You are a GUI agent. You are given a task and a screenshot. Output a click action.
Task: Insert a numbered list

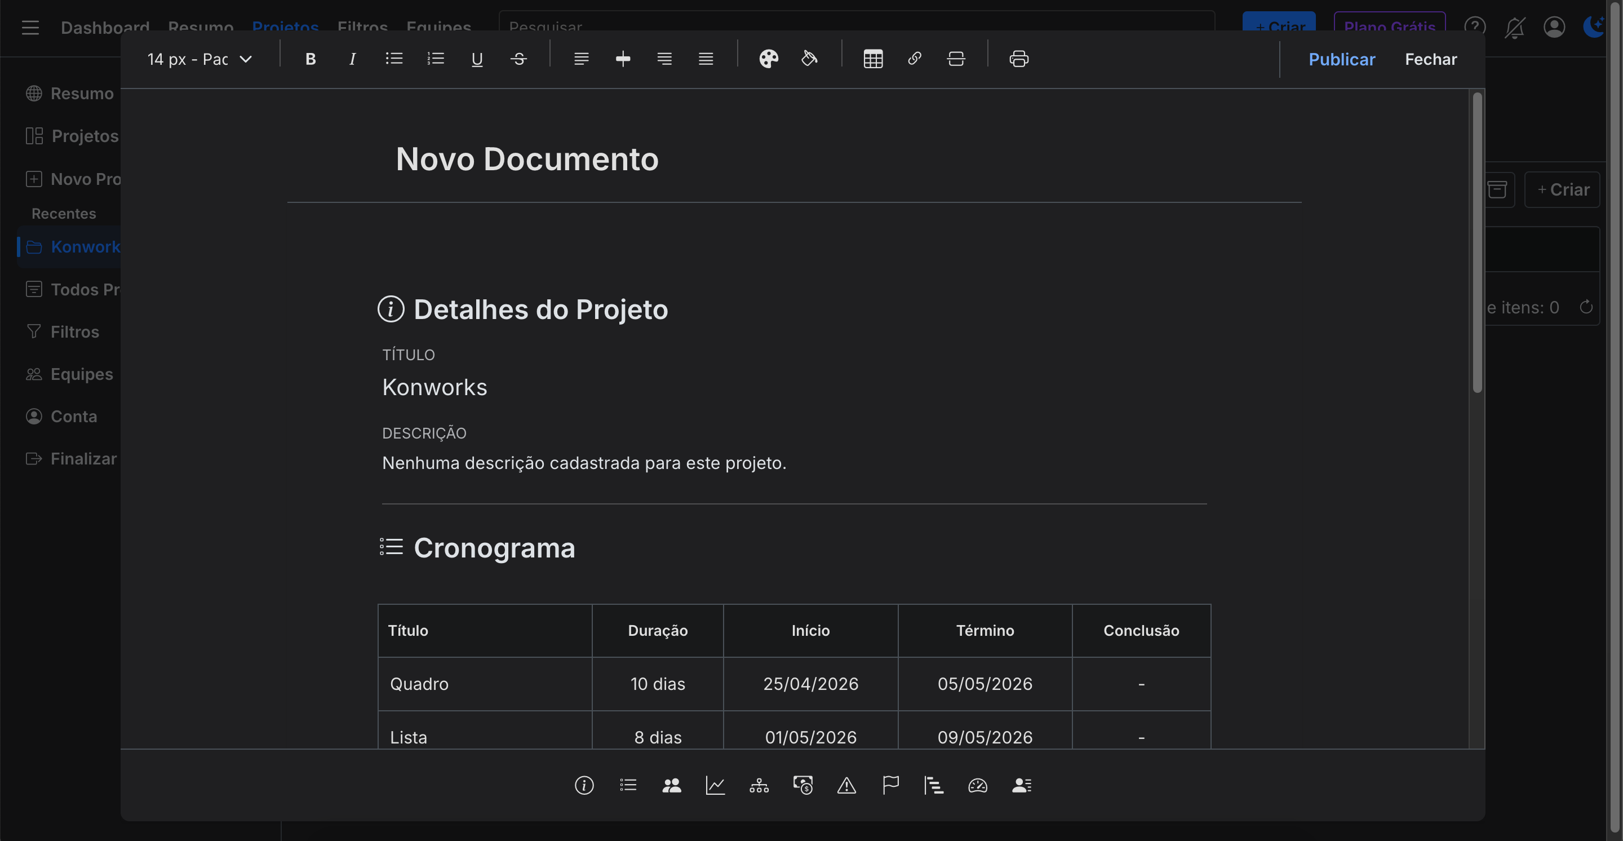pyautogui.click(x=436, y=59)
